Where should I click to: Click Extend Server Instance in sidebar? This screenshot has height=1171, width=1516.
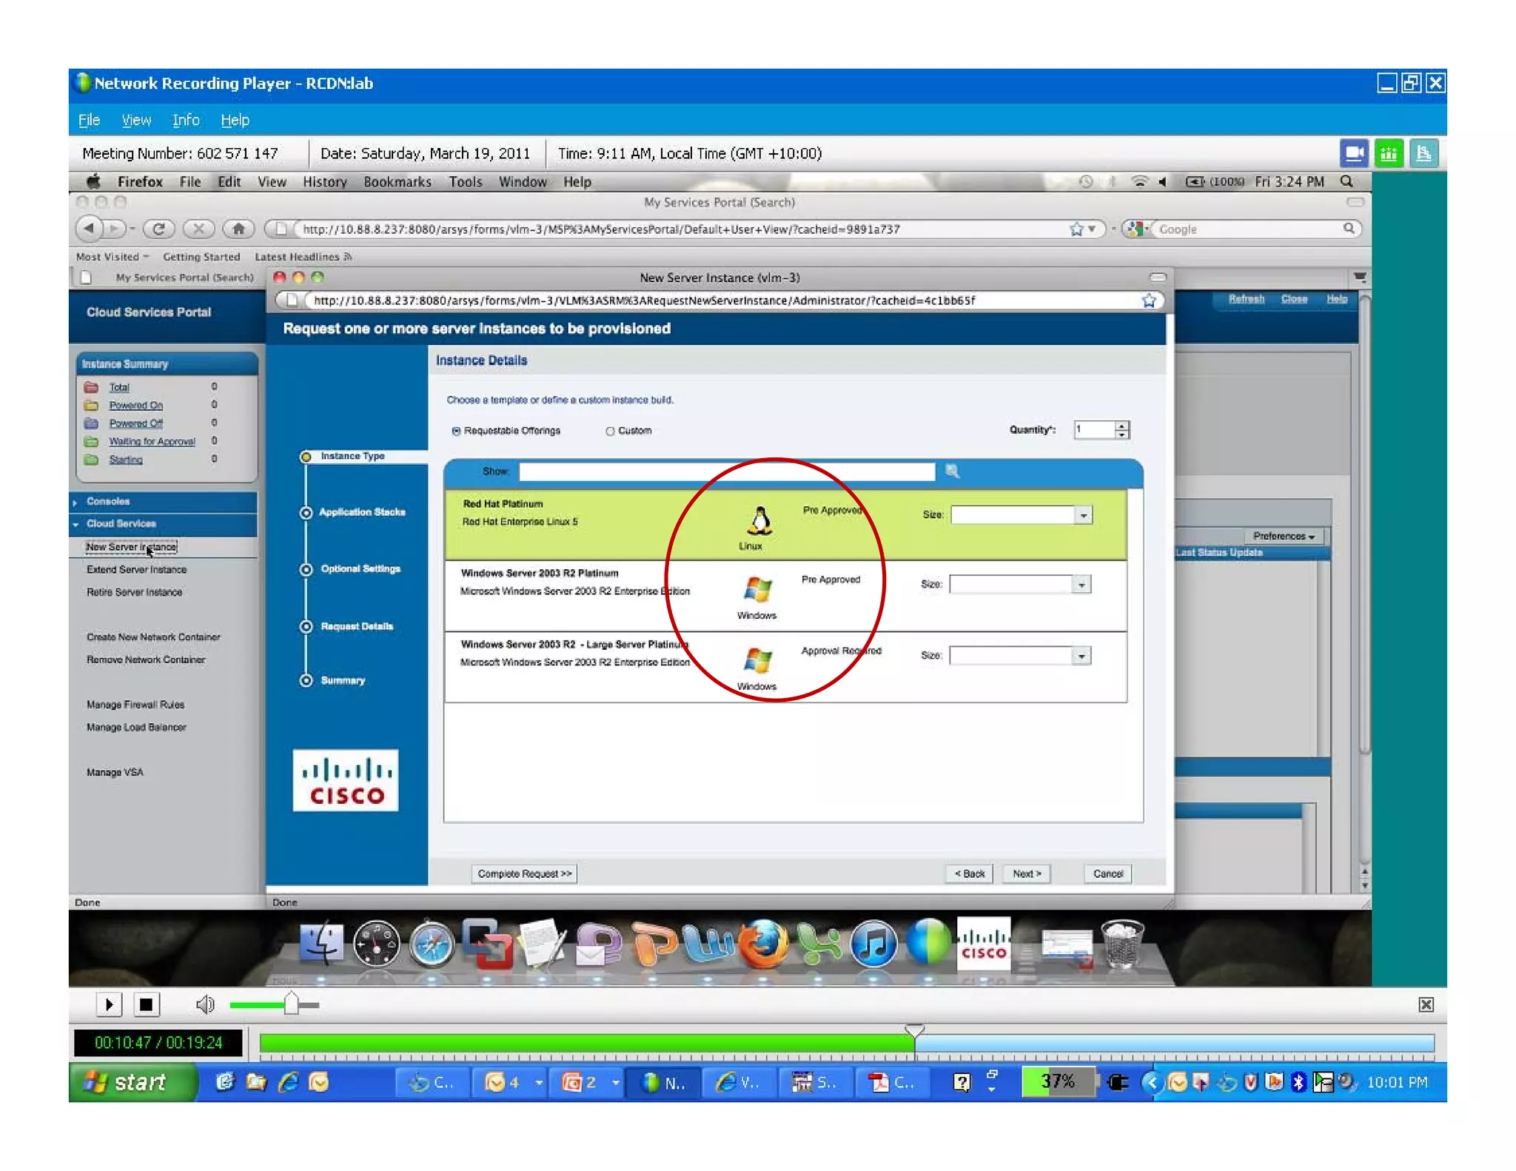(x=136, y=570)
